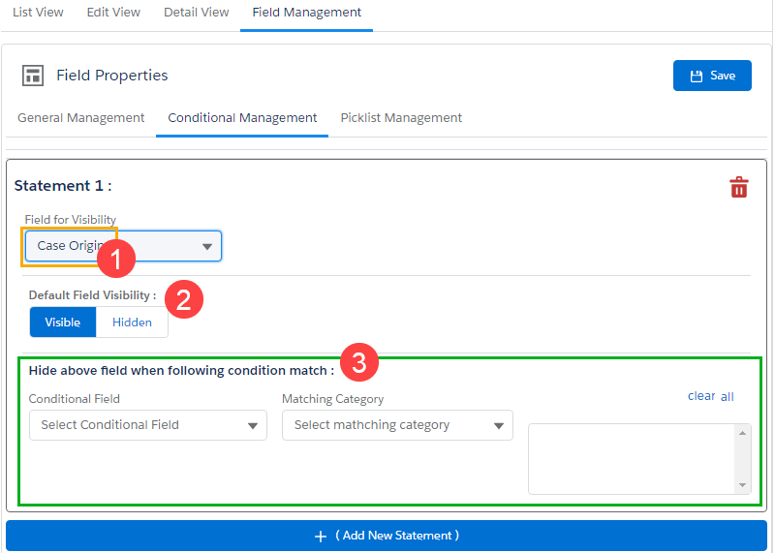Open the Edit View tab
Screen dimensions: 775x553
[x=113, y=13]
